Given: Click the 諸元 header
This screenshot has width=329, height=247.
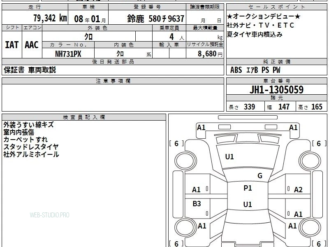Looking at the screenshot, I should click(x=276, y=98).
